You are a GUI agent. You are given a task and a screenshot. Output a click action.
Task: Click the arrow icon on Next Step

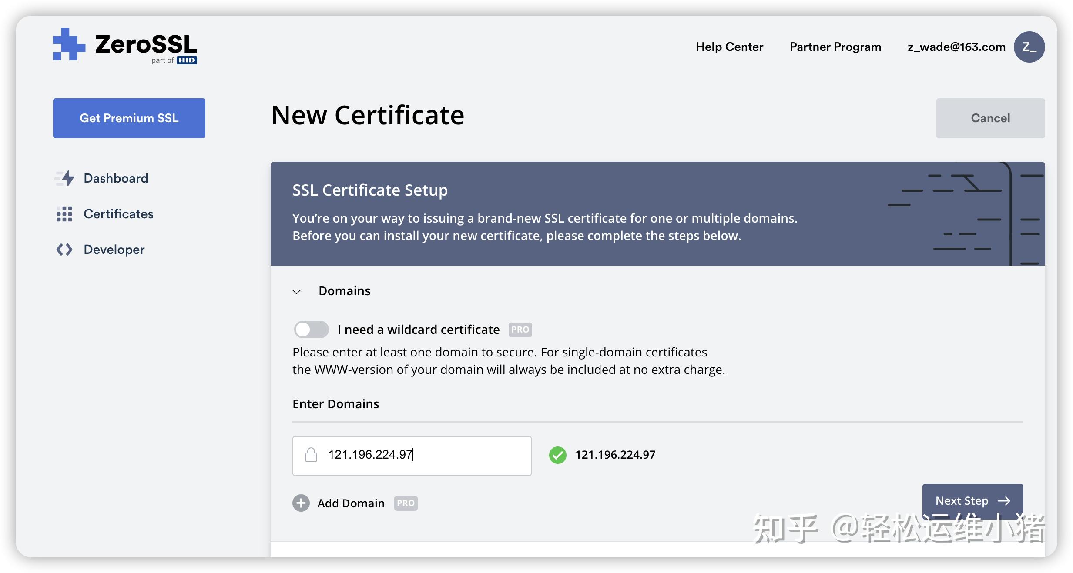1006,501
